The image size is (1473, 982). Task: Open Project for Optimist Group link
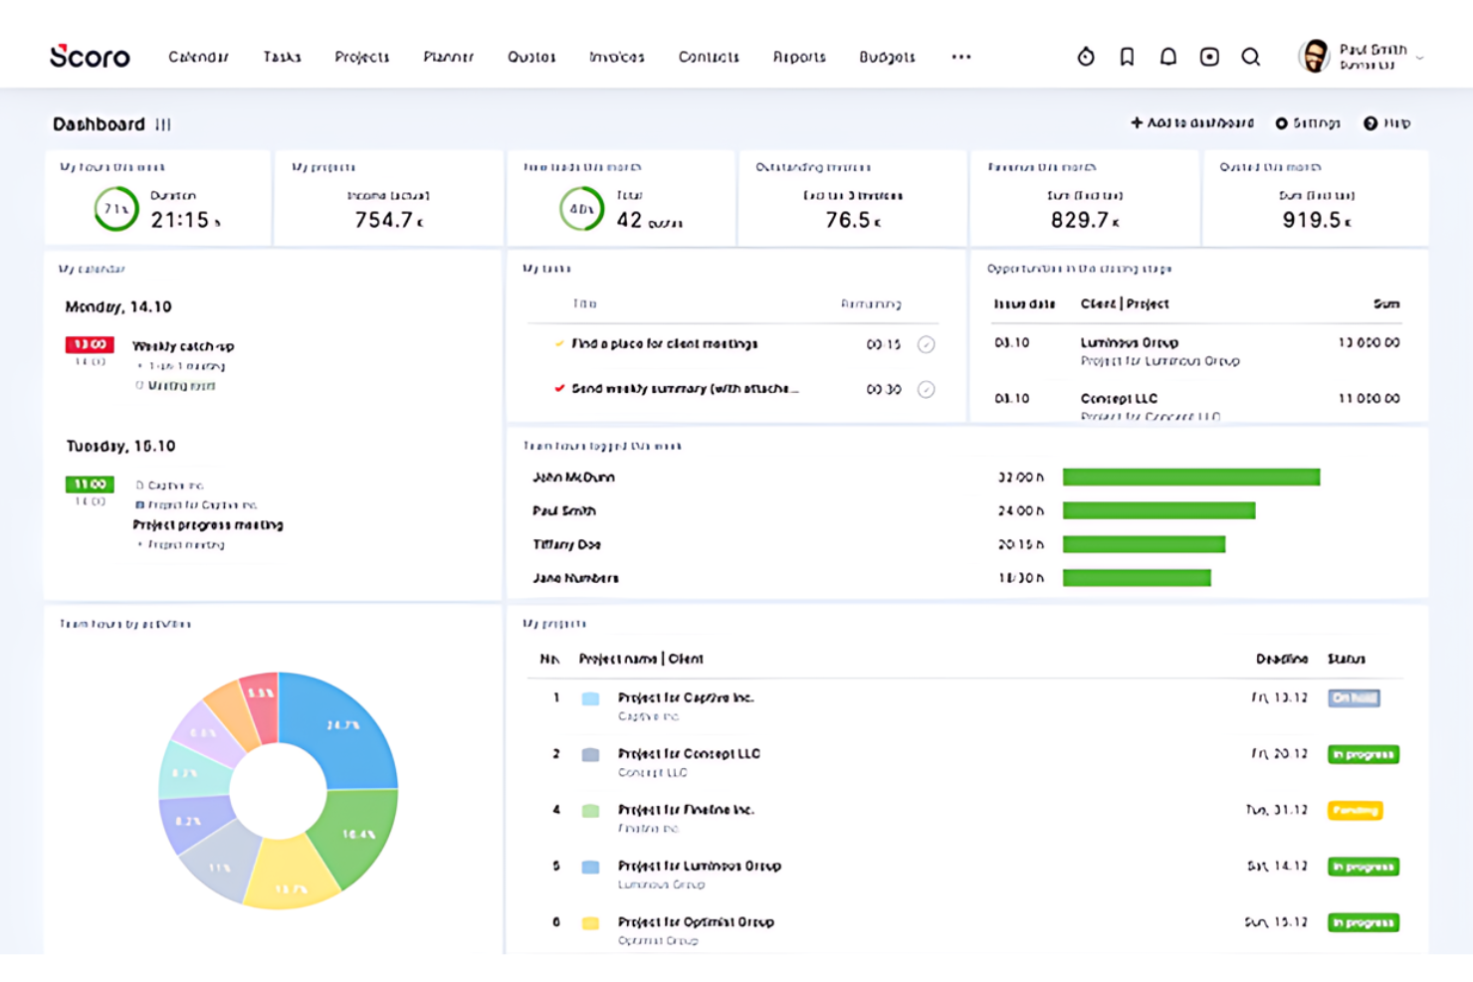click(696, 921)
